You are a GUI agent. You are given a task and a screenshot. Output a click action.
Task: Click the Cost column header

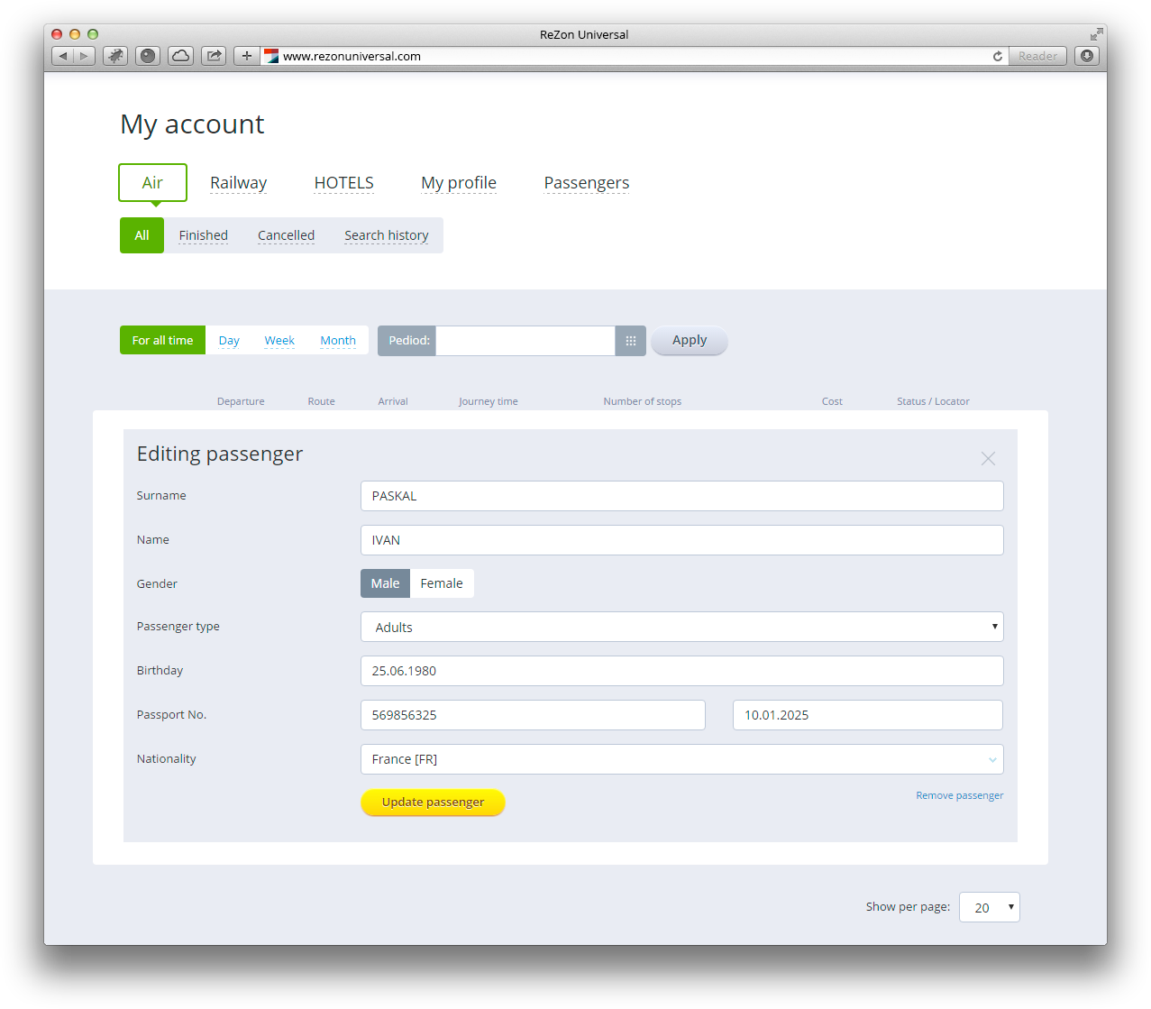pos(832,401)
